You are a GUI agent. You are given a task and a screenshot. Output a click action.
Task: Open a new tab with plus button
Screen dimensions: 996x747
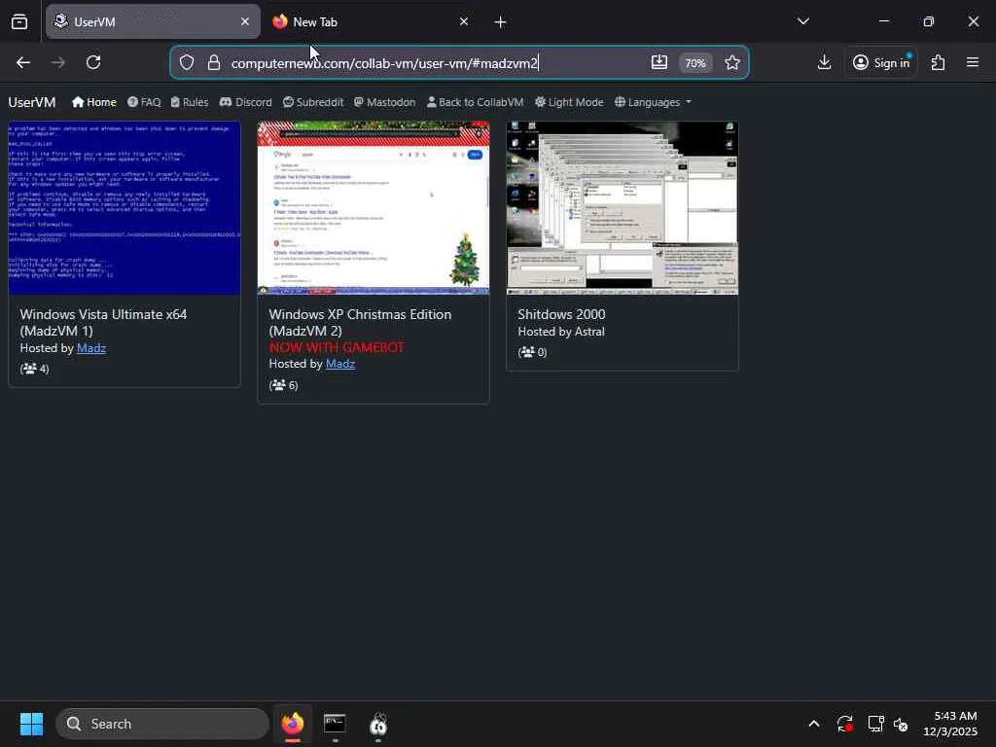coord(501,22)
